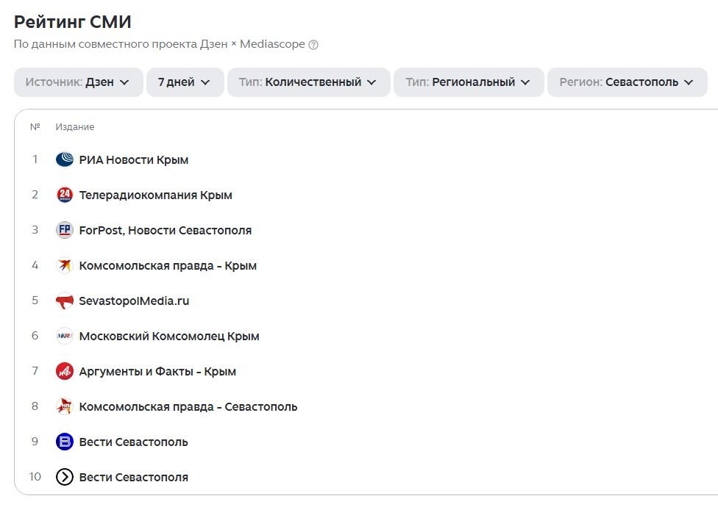Screen dimensions: 718x507
Task: Open Московский Комсомолец Крым link
Action: (169, 336)
